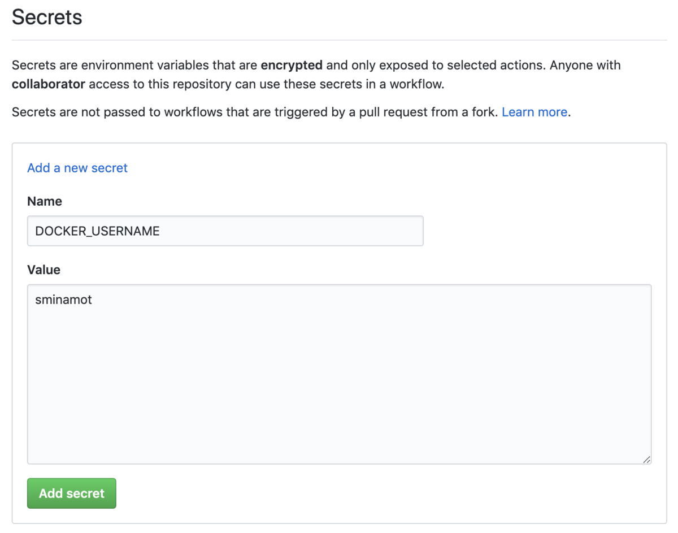Click the Secrets page heading
Screen dimensions: 678x533
point(47,18)
